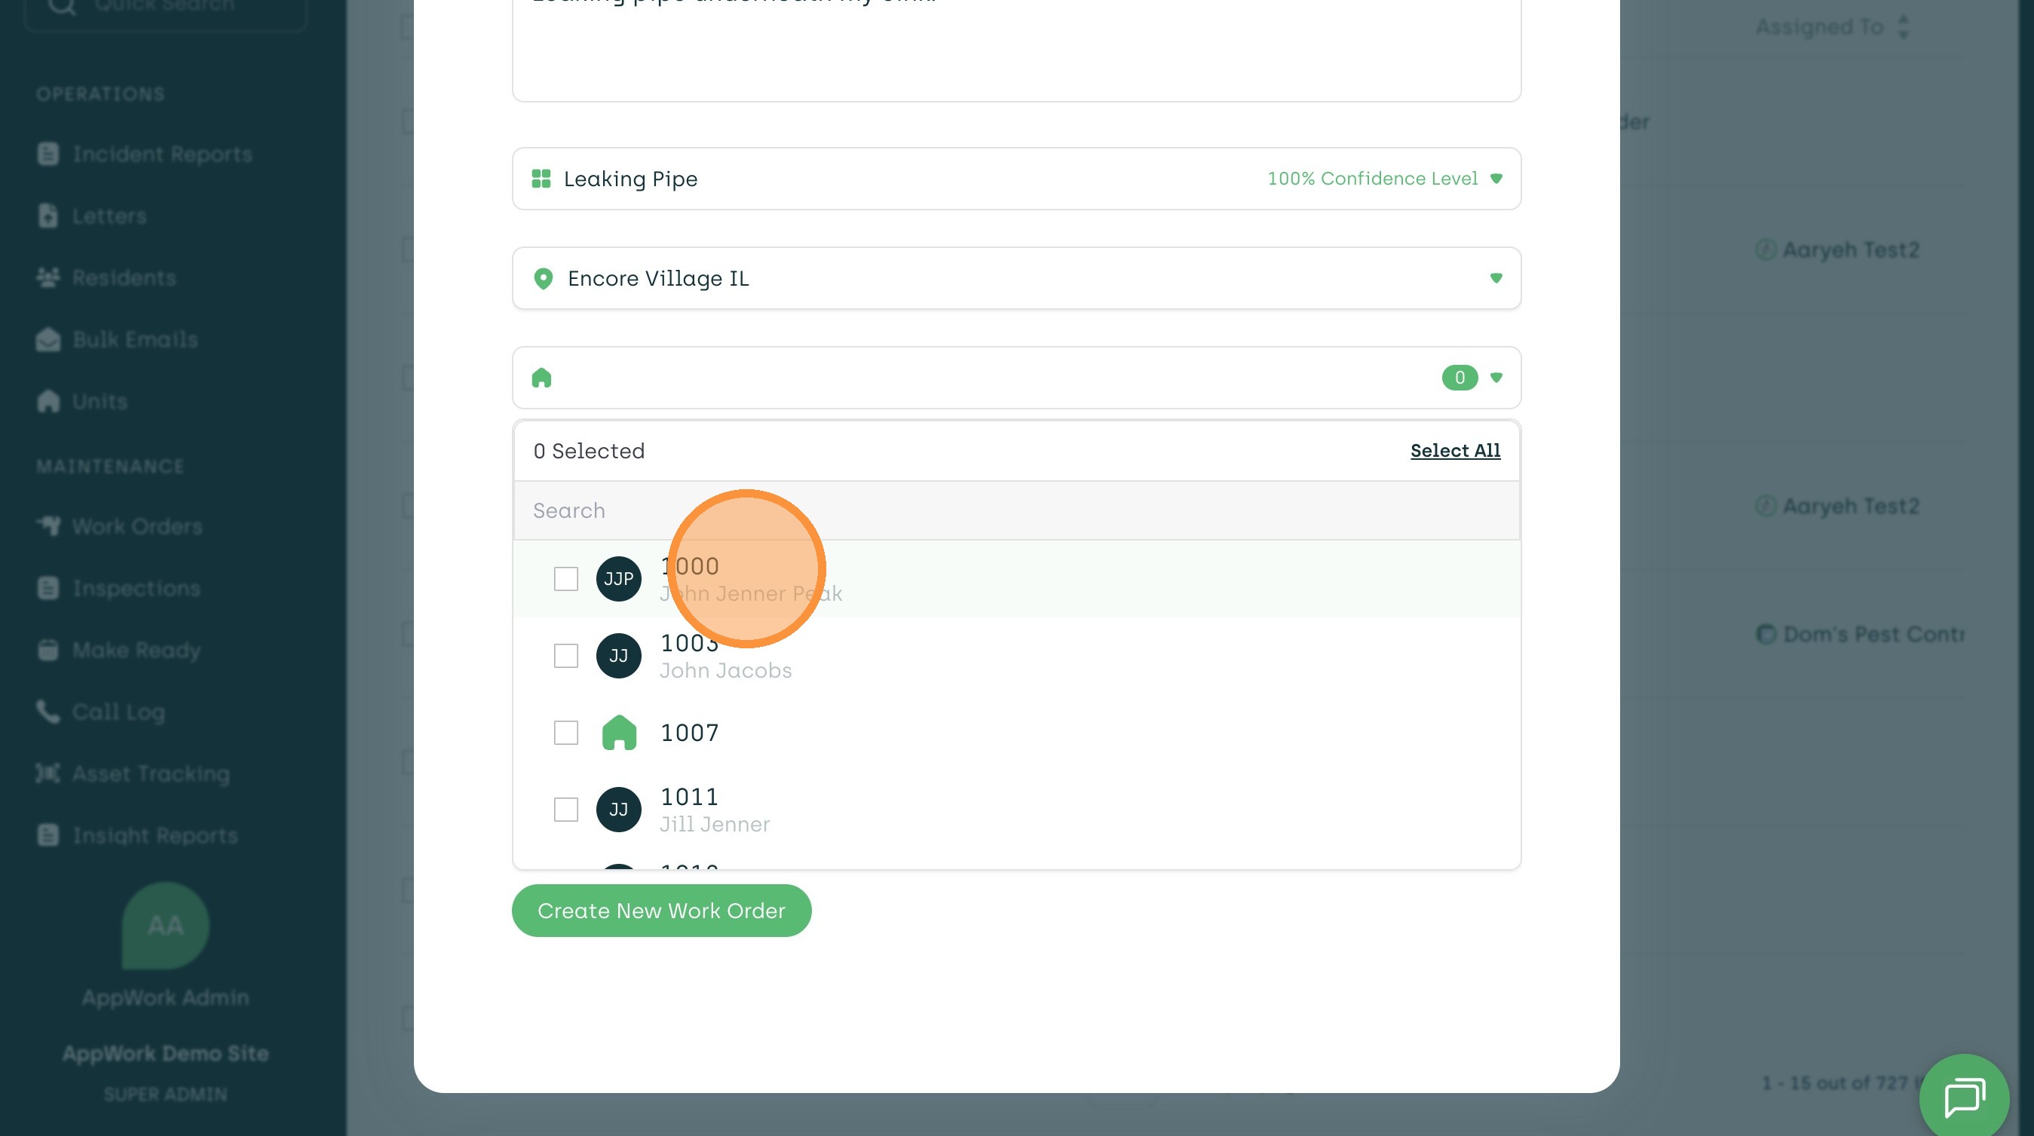Click the Residents people icon
The width and height of the screenshot is (2034, 1136).
click(x=48, y=278)
